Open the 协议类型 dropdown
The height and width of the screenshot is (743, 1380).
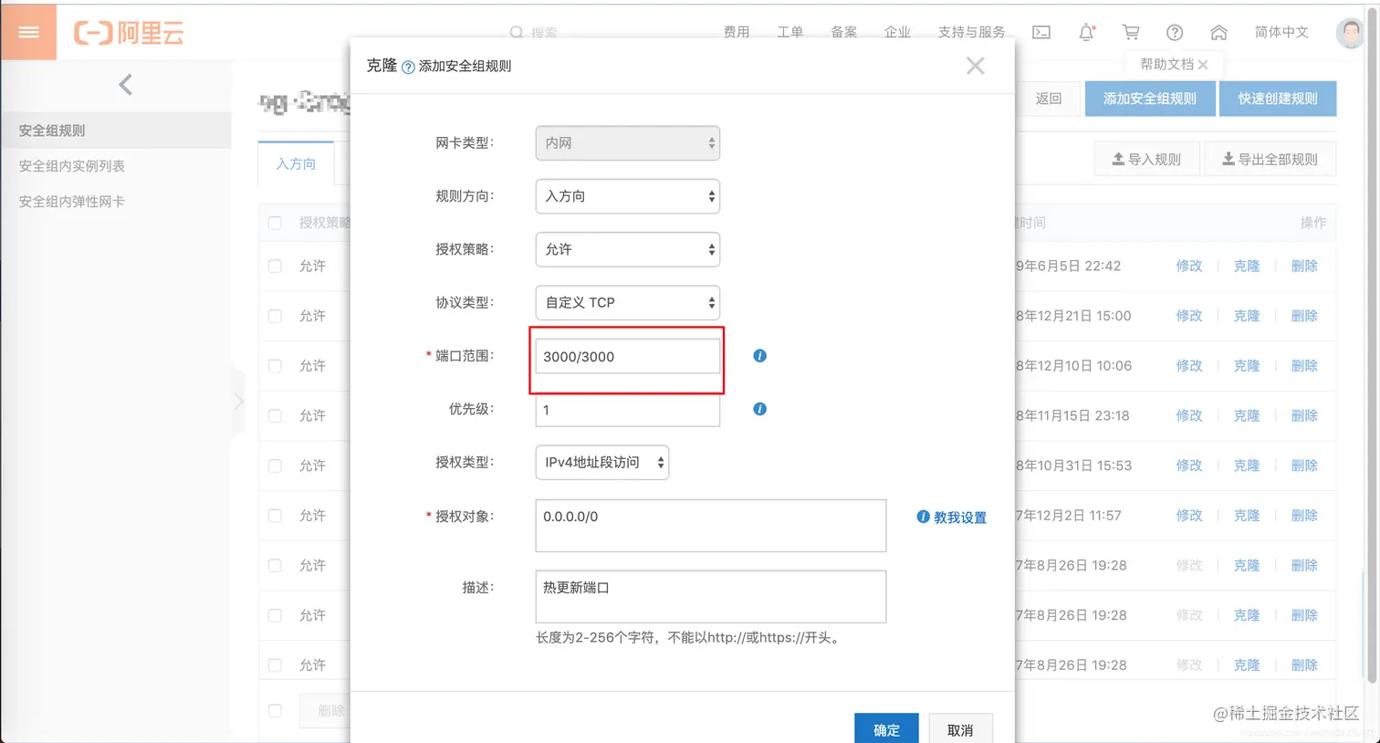(628, 302)
